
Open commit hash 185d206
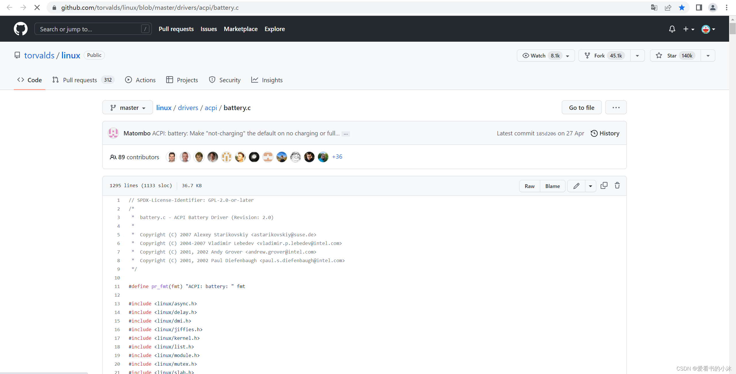pos(546,134)
